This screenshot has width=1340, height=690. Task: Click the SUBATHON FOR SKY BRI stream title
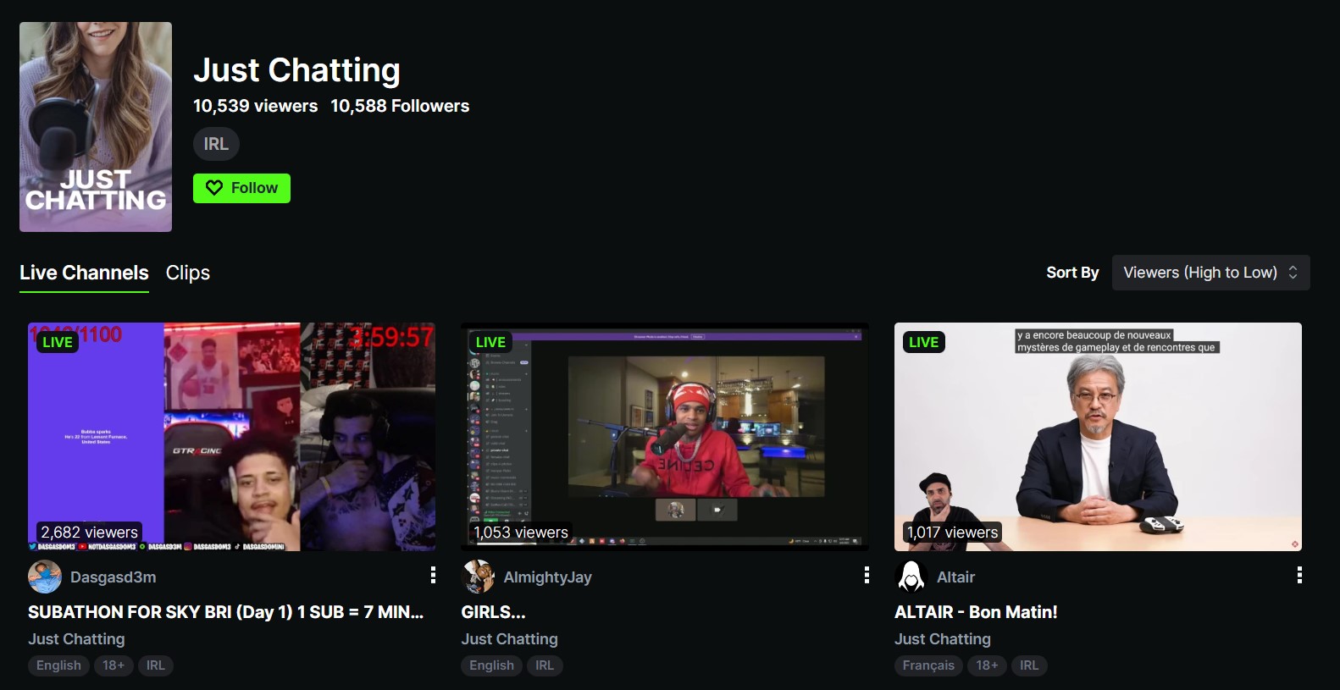pyautogui.click(x=225, y=612)
